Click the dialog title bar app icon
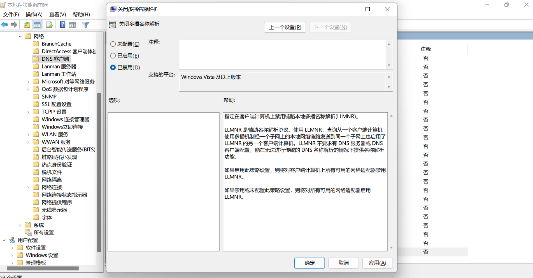Screen dimensions: 533x278 pyautogui.click(x=113, y=9)
